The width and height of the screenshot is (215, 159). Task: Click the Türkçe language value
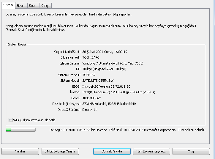[104, 69]
